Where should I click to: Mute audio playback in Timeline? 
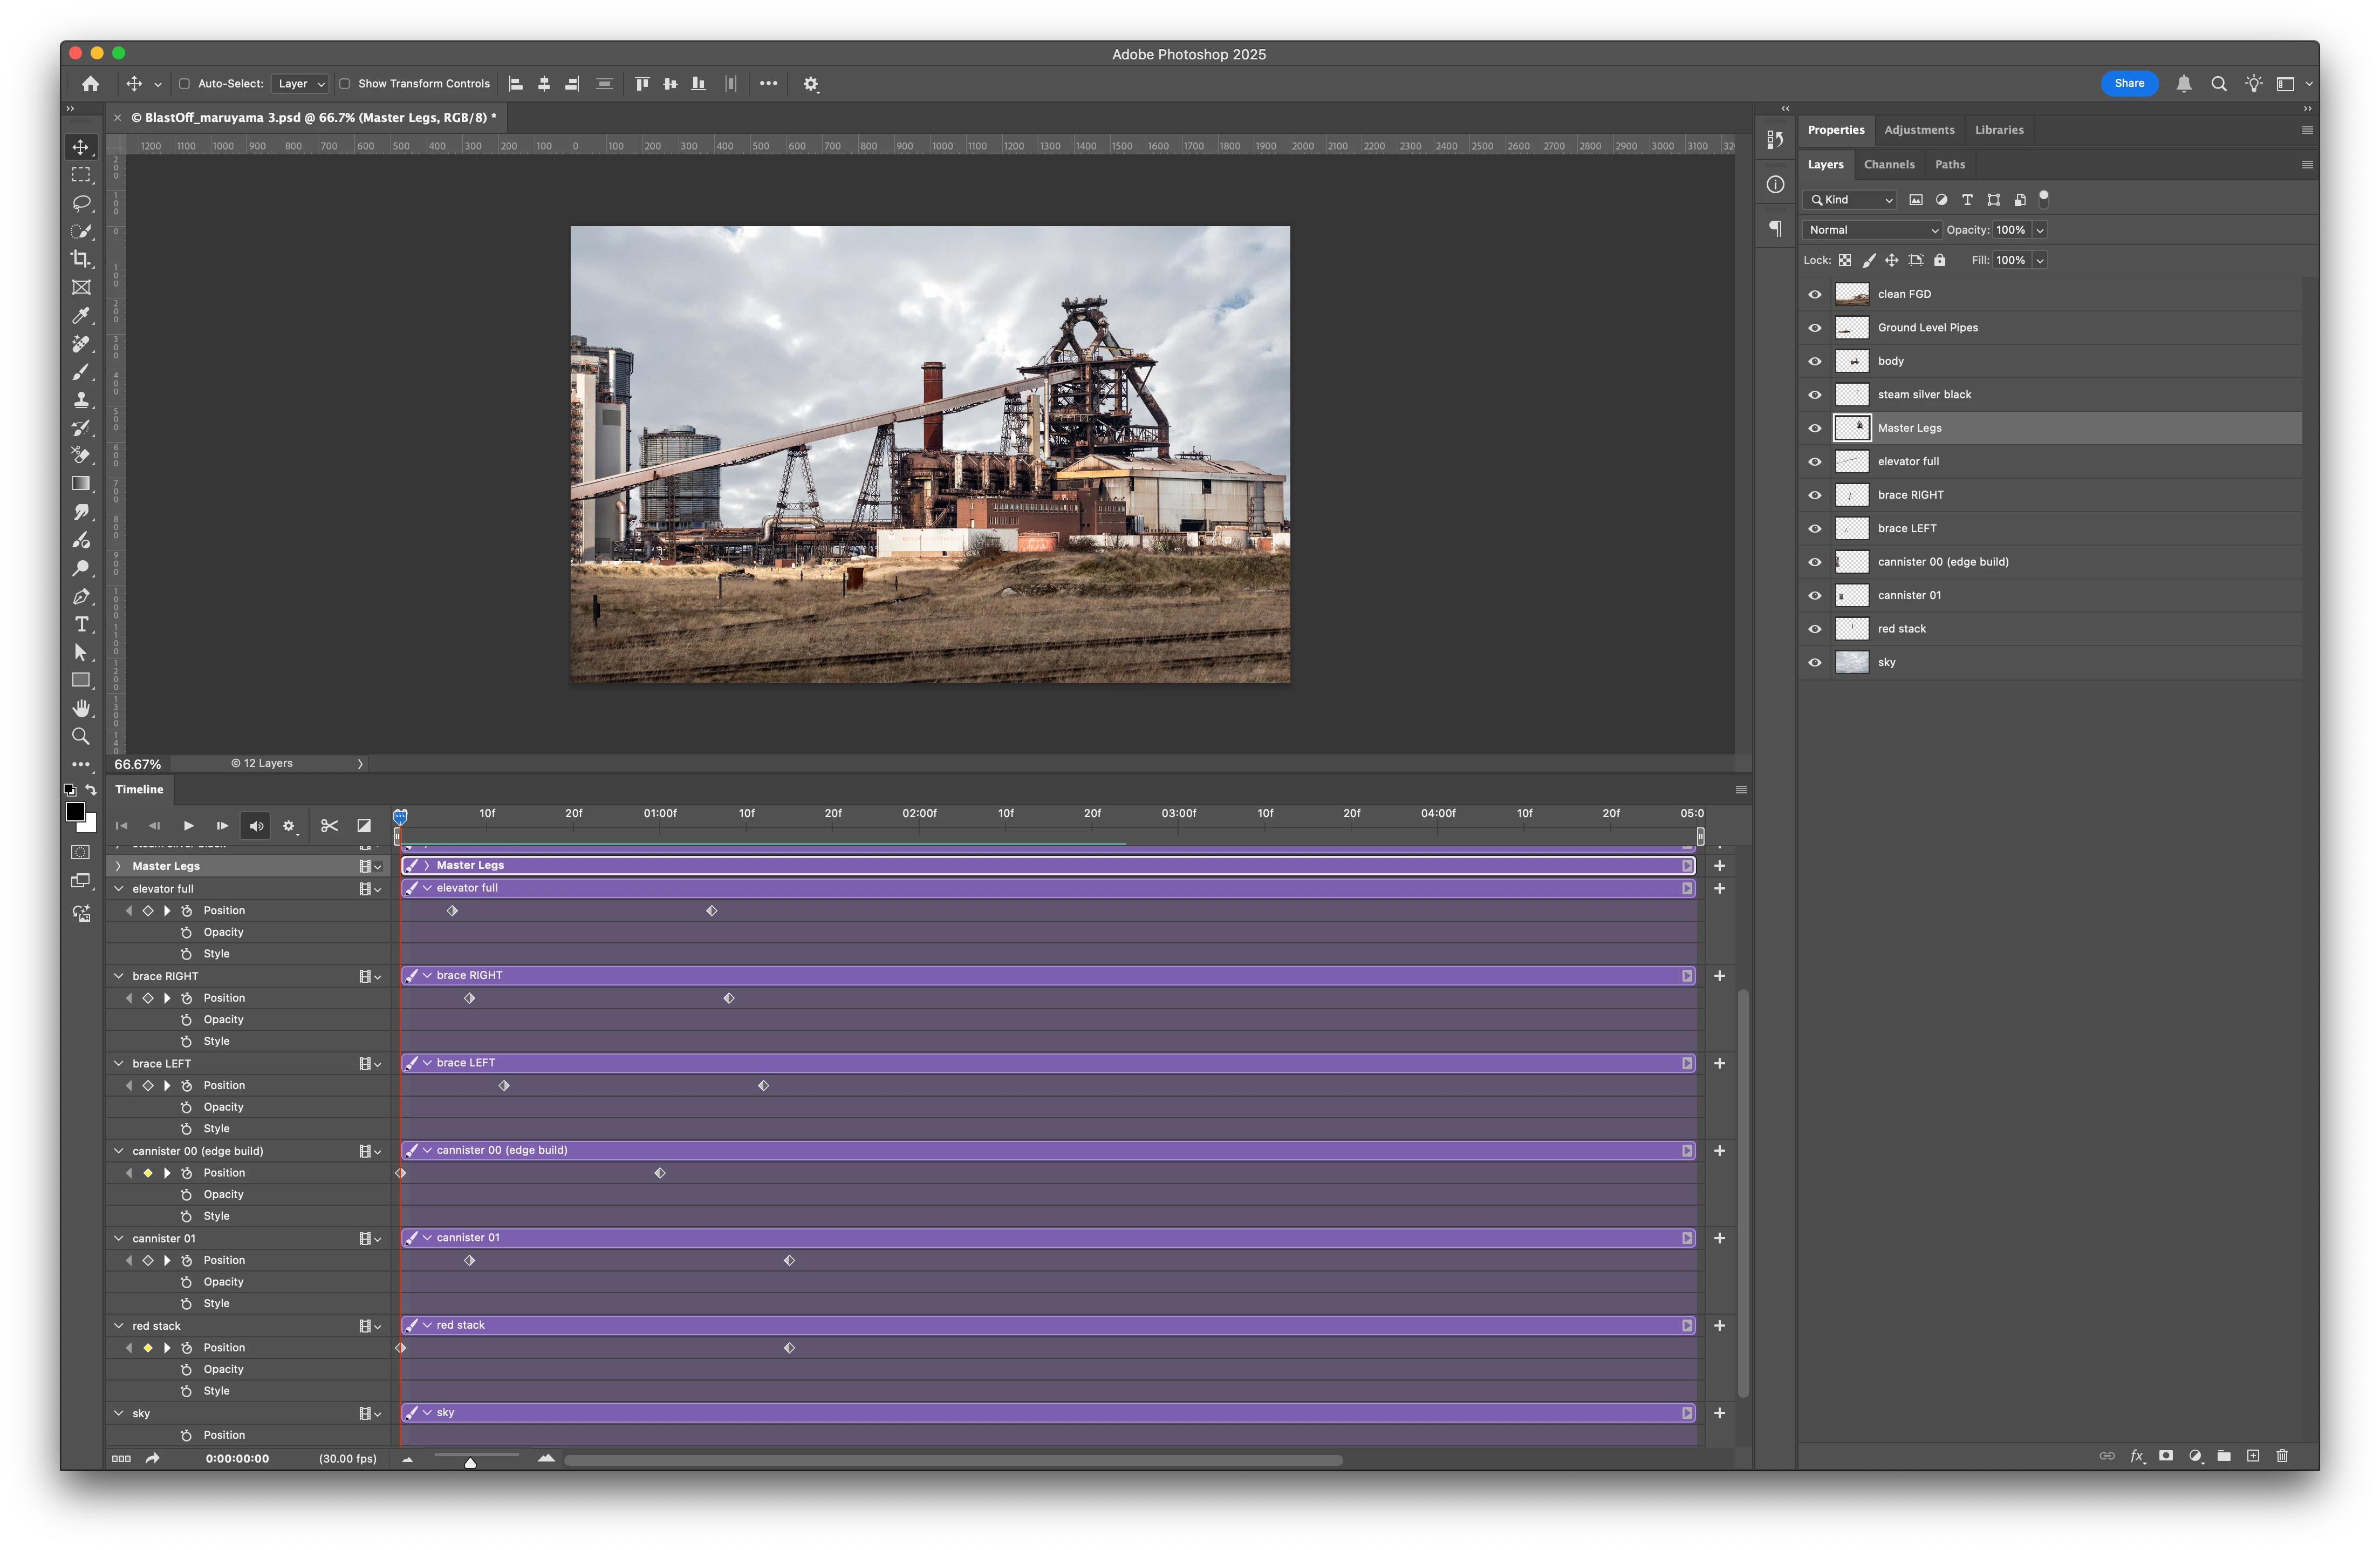tap(256, 826)
